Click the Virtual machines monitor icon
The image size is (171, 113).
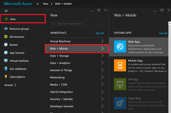(x=6, y=61)
